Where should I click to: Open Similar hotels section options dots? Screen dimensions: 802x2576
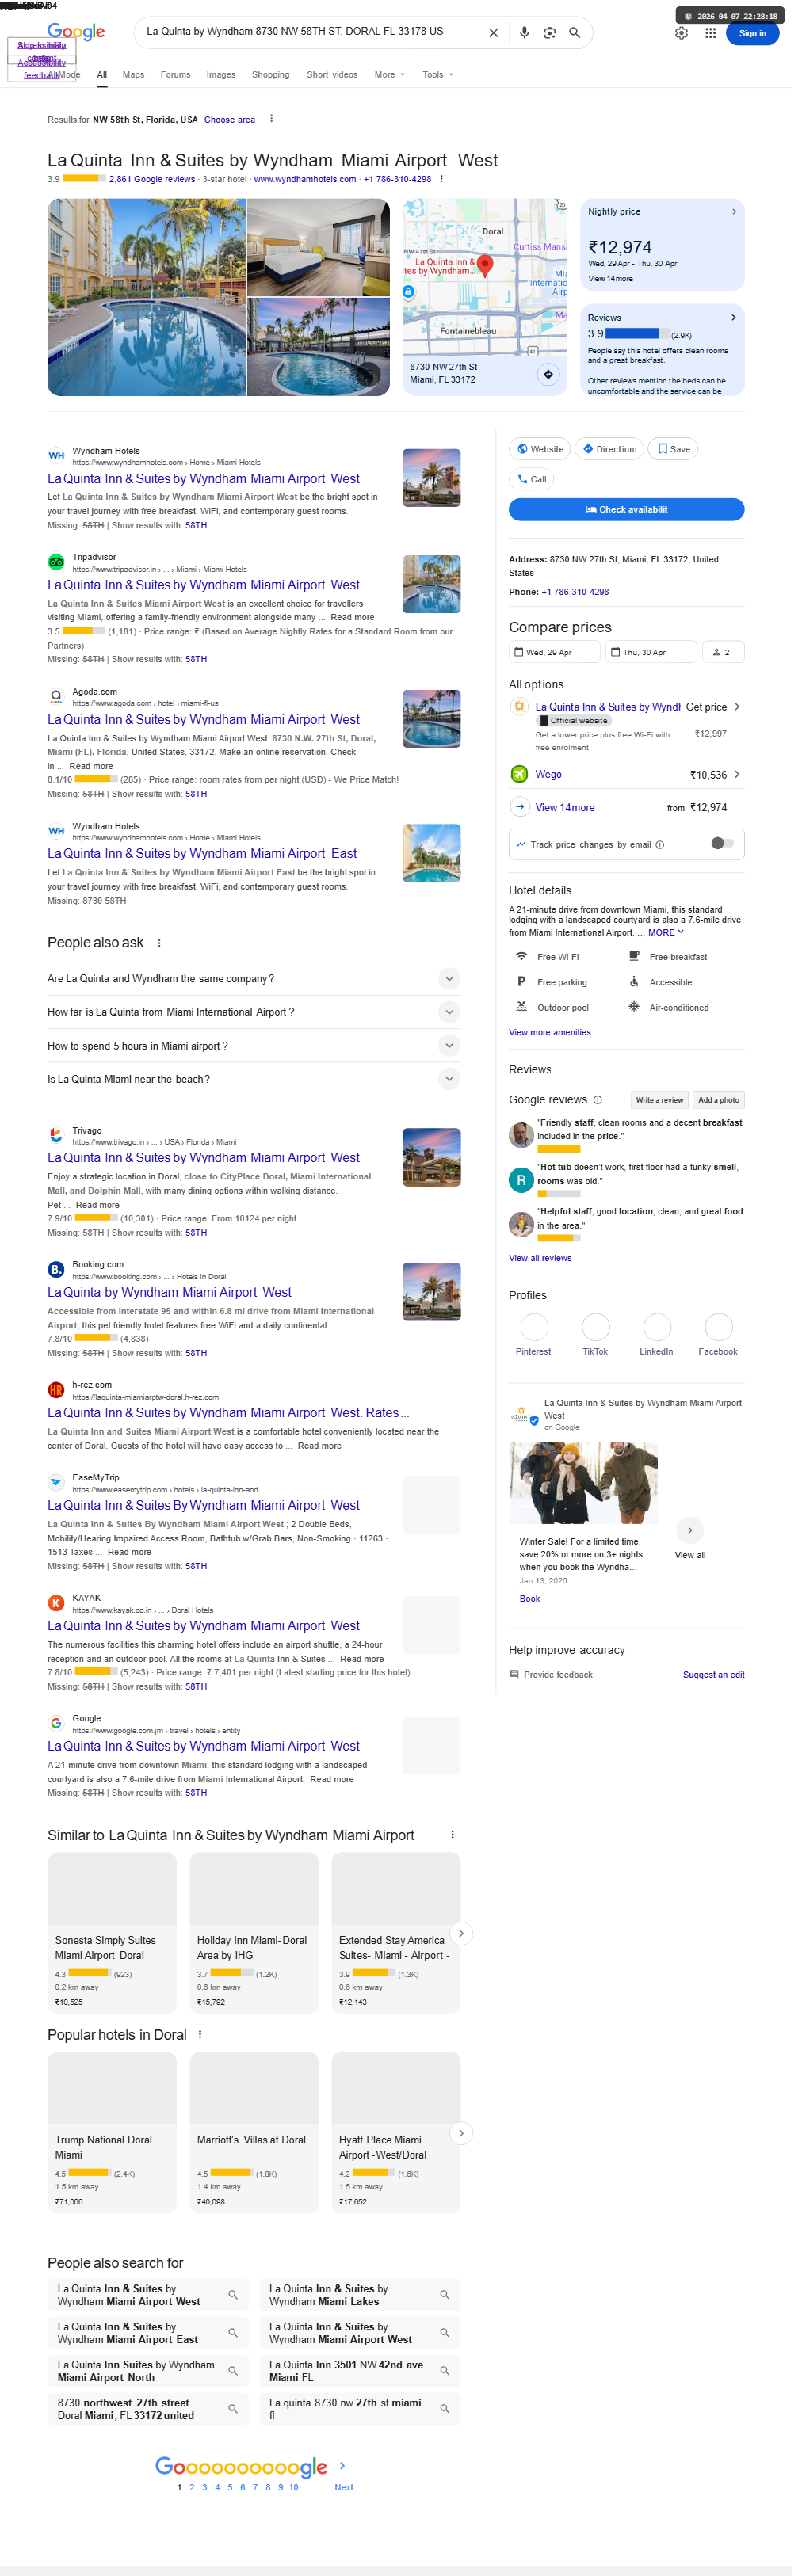(x=452, y=1834)
